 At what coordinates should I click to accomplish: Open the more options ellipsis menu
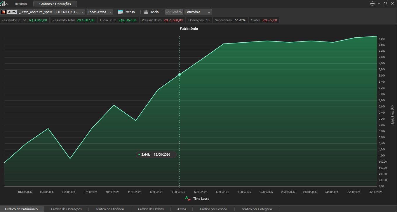[372, 4]
